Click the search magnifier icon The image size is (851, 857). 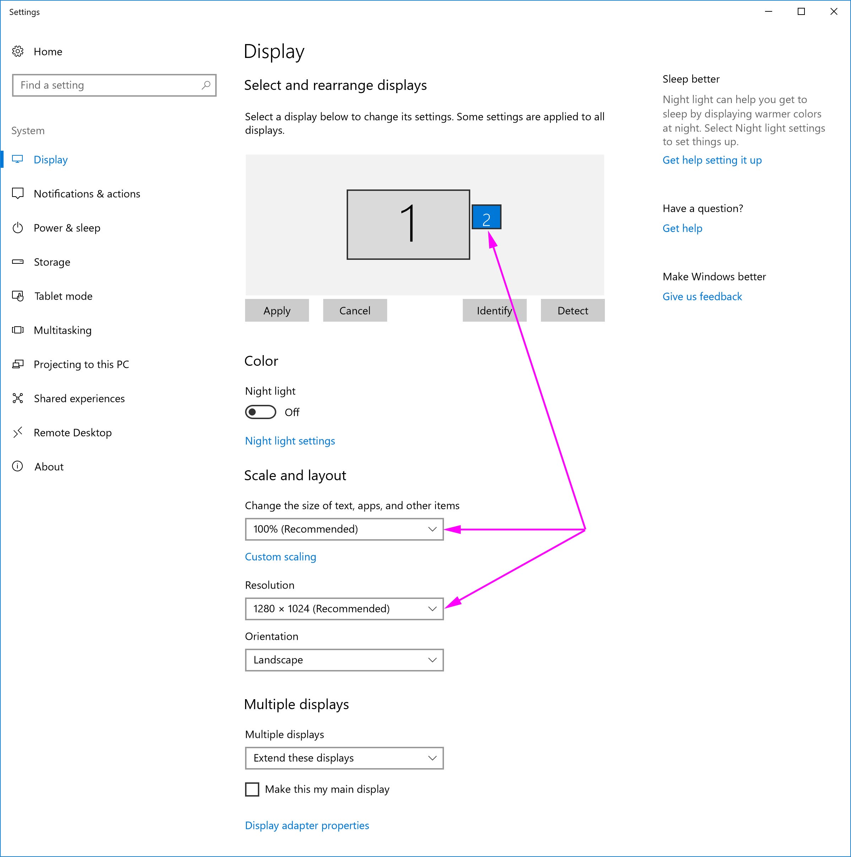click(x=206, y=85)
